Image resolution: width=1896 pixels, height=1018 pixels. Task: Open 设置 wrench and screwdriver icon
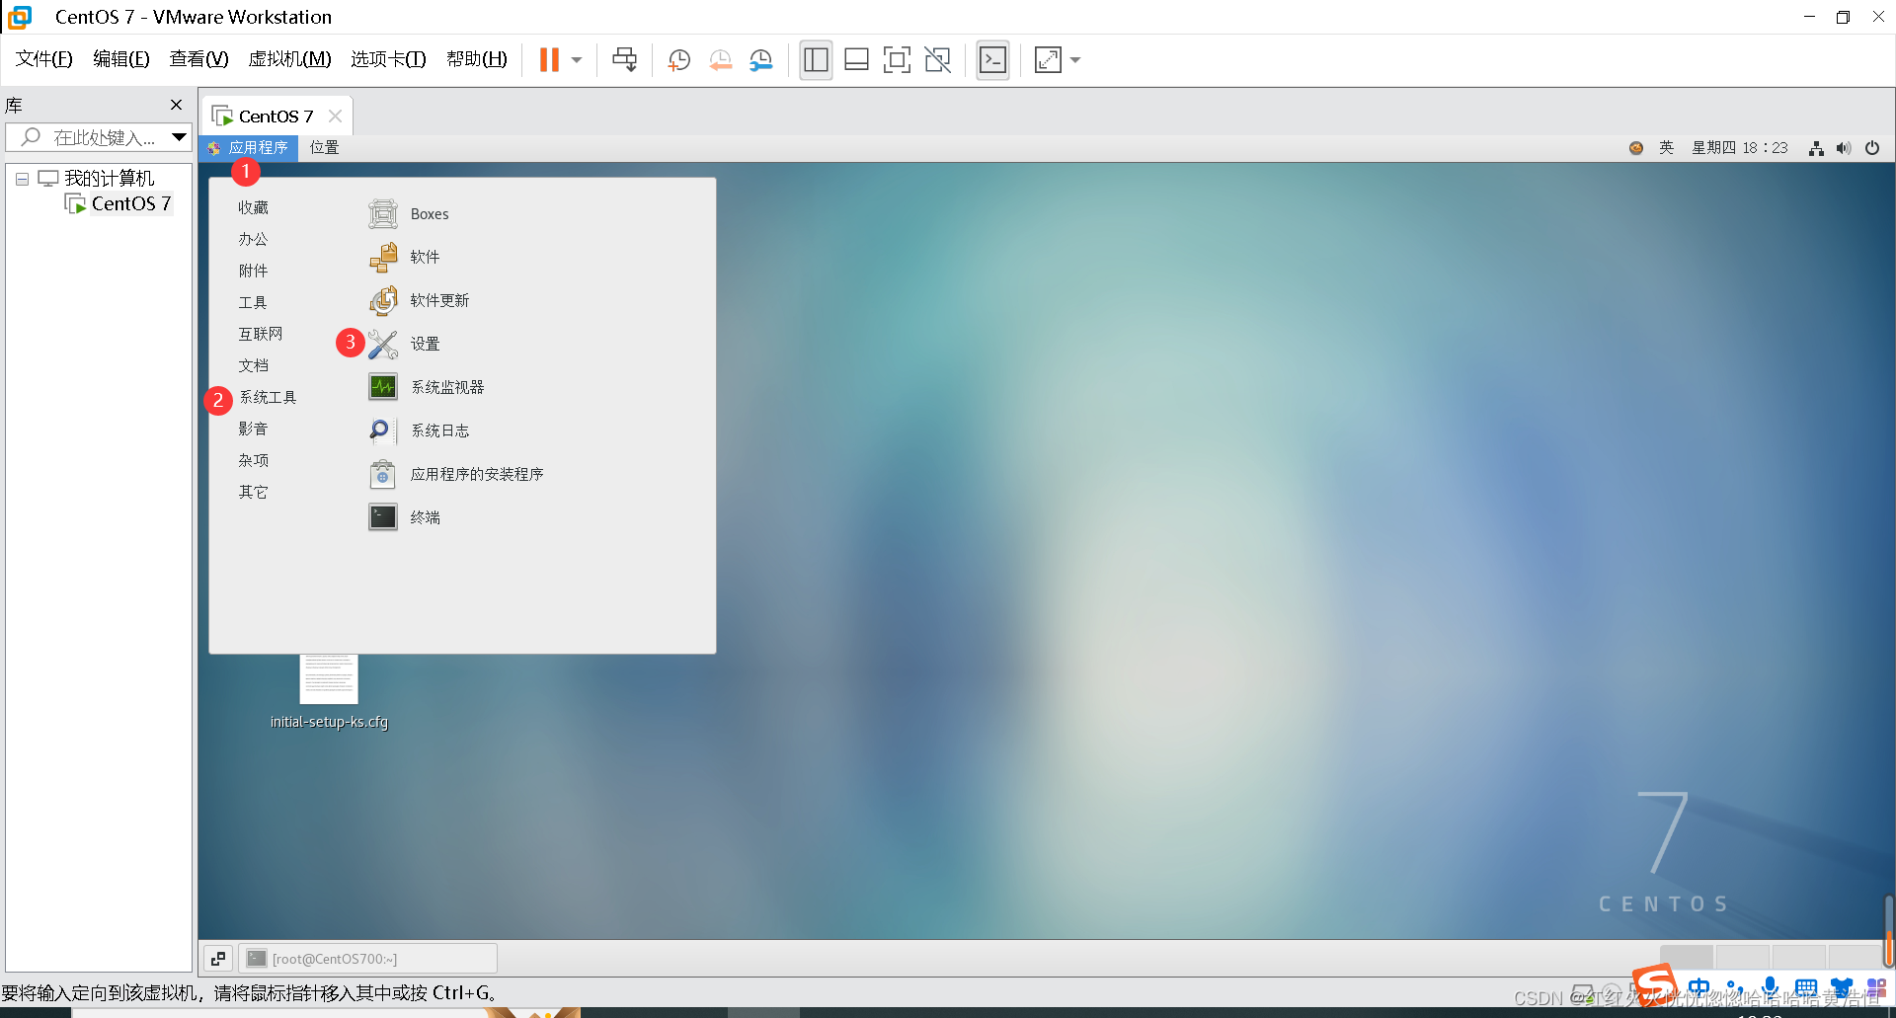tap(383, 345)
